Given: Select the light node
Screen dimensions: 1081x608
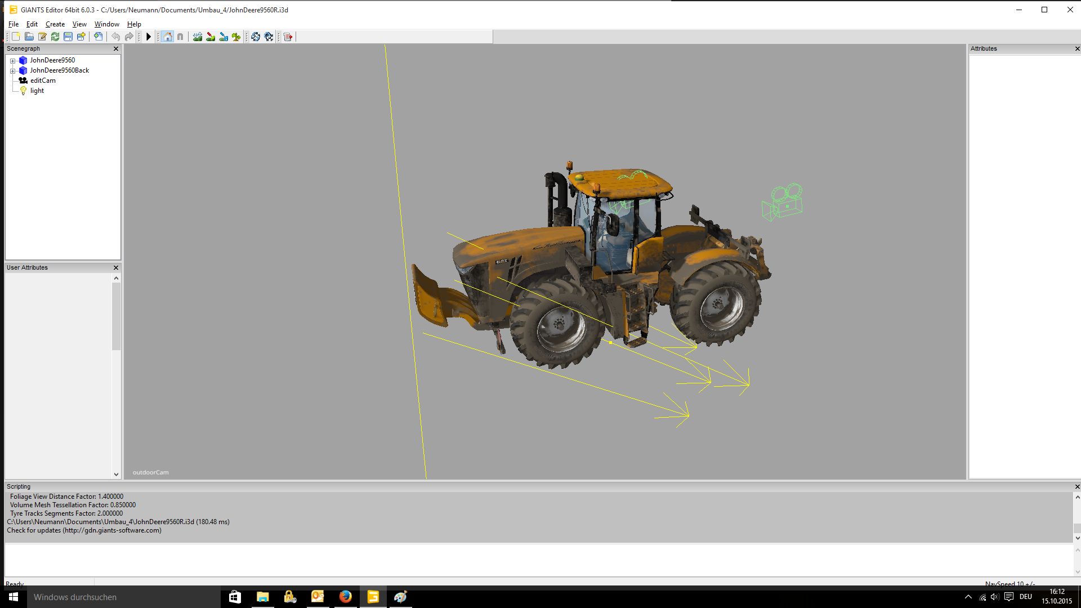Looking at the screenshot, I should [x=37, y=91].
